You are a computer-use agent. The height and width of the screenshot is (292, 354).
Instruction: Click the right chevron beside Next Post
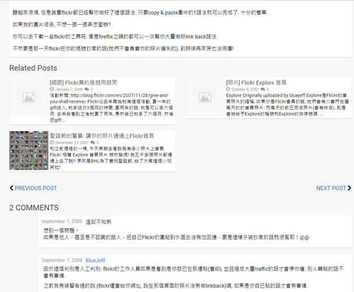[349, 188]
